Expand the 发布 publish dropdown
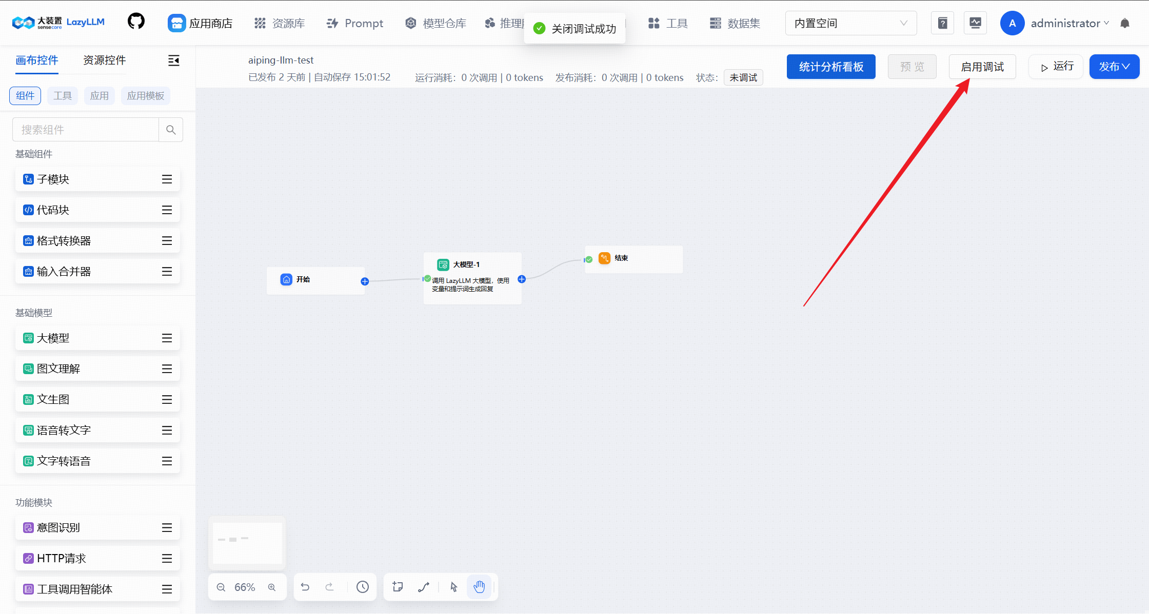This screenshot has height=614, width=1149. tap(1114, 67)
